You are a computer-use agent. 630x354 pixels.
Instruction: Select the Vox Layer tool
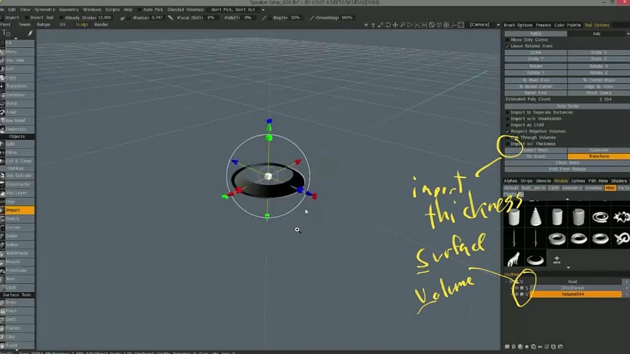click(17, 193)
